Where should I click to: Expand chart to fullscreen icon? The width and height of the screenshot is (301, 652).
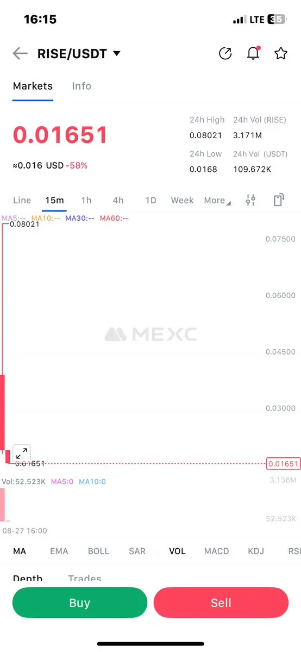(22, 453)
